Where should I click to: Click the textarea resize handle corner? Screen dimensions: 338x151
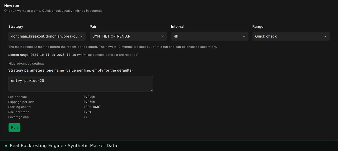click(152, 90)
